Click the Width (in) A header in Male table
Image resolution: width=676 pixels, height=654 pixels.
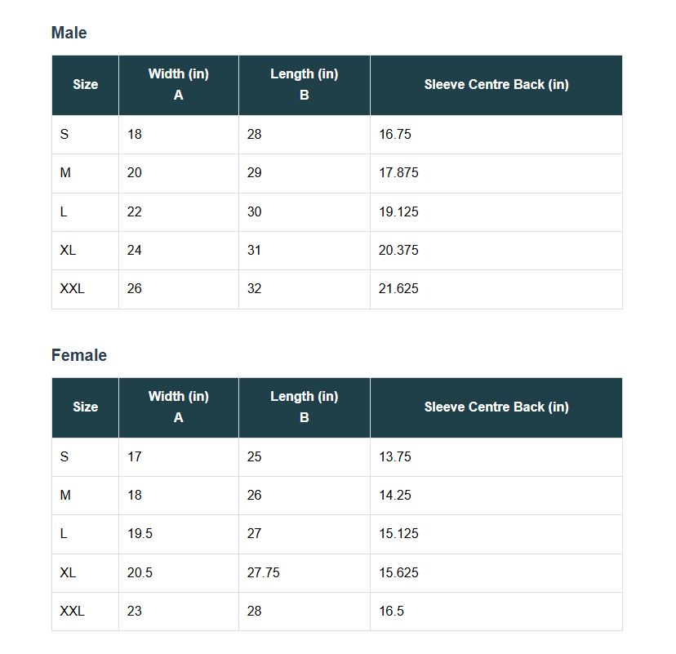178,85
